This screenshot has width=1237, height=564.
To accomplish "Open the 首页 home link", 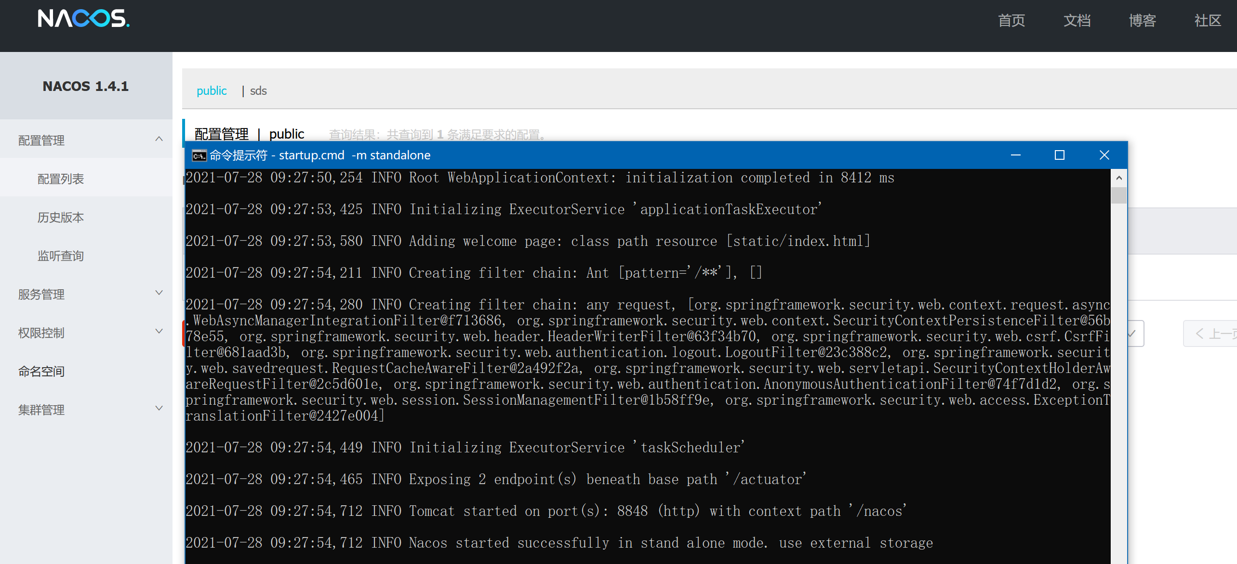I will pyautogui.click(x=1011, y=21).
